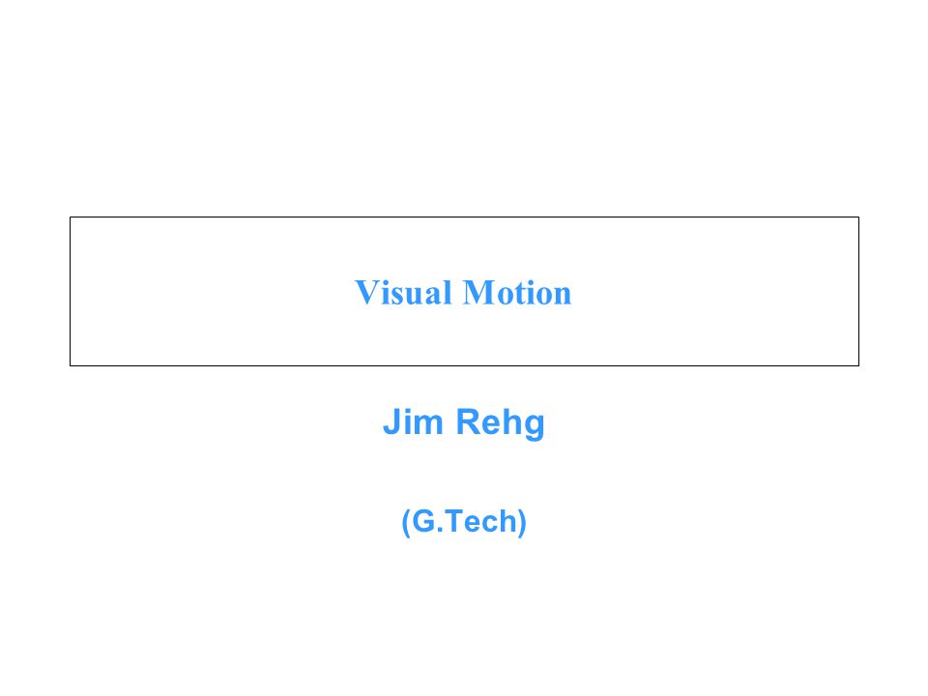Click the bottom border of the title box
928x696 pixels.
[464, 365]
